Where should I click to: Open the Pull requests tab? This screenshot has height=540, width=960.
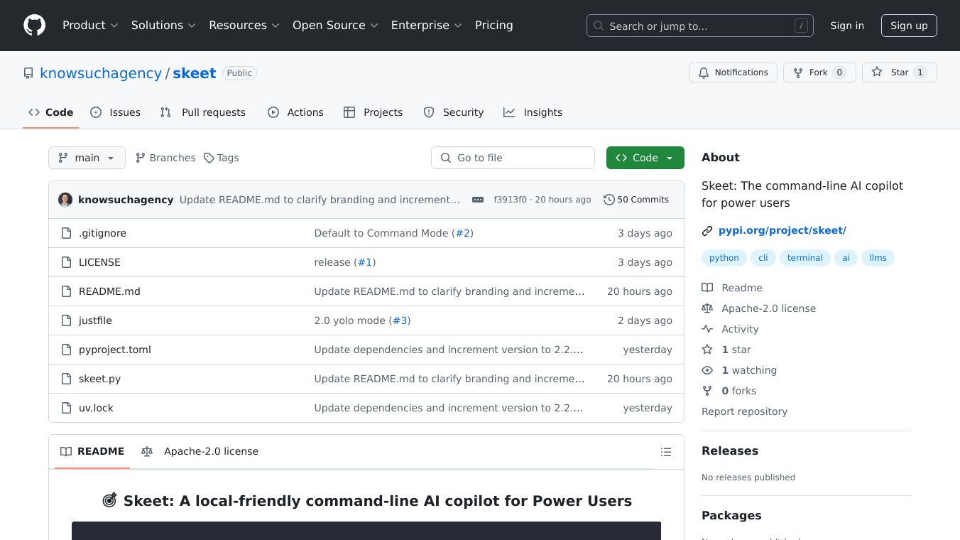coord(203,112)
